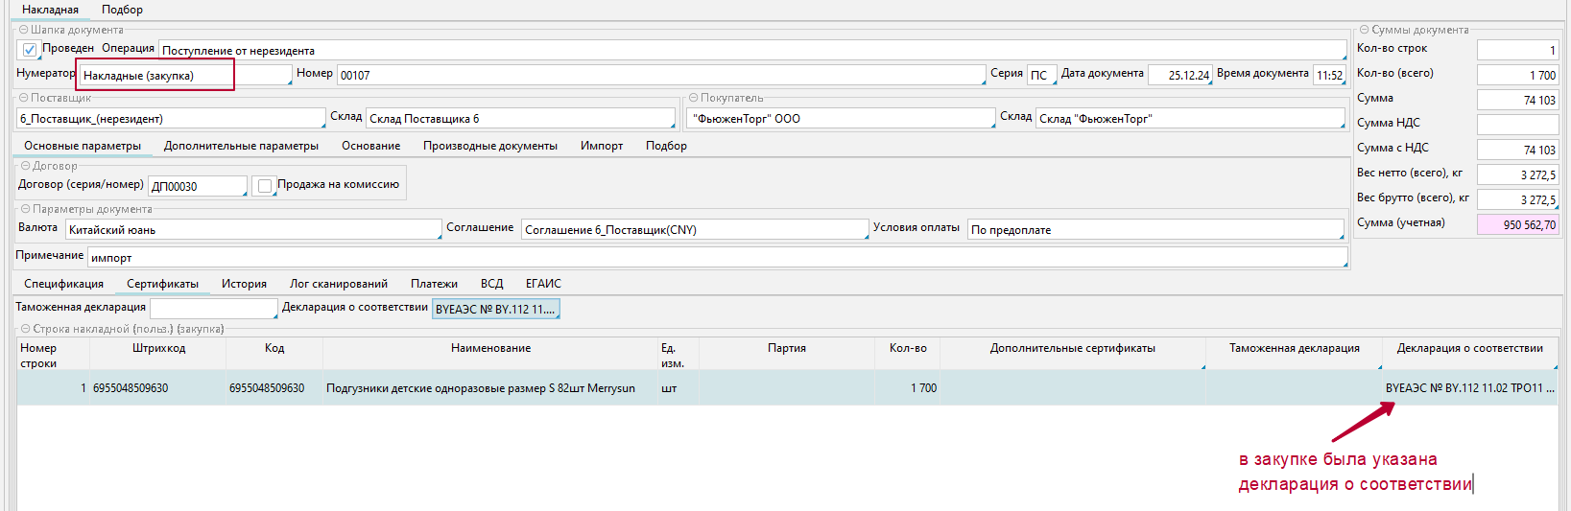Open the Условия оплаты field

click(x=1154, y=230)
